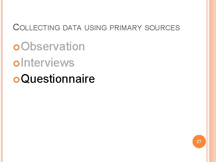
Task: Click the letter Q starting Questionnaire
Action: (x=26, y=79)
